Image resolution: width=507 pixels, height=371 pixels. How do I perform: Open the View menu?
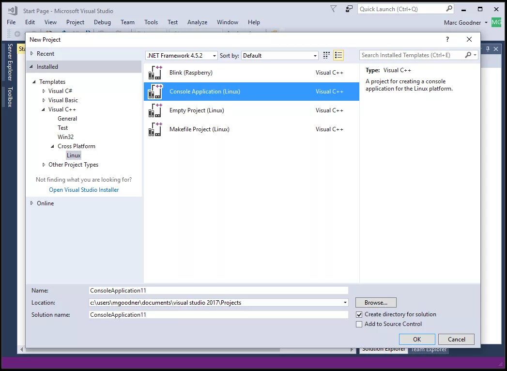click(x=50, y=22)
